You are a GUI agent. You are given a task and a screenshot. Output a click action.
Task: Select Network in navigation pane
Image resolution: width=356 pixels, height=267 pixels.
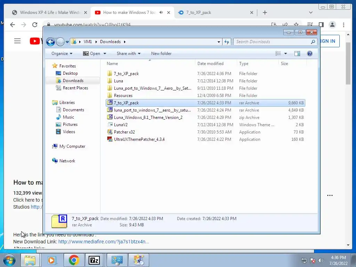pos(67,161)
